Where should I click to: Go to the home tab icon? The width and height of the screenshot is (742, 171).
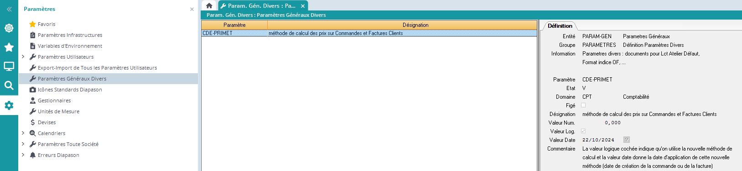coord(209,6)
